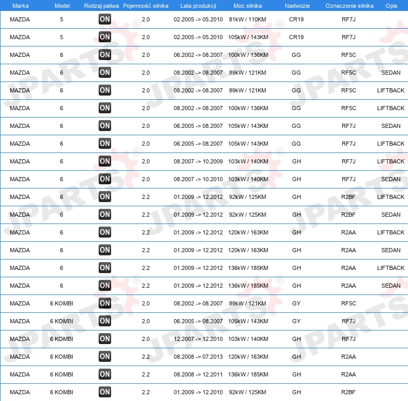Image resolution: width=408 pixels, height=401 pixels.
Task: Click the Oznaczenie silnika column header
Action: [349, 6]
